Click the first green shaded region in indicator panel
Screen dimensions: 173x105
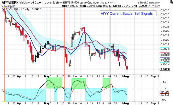click(x=54, y=82)
